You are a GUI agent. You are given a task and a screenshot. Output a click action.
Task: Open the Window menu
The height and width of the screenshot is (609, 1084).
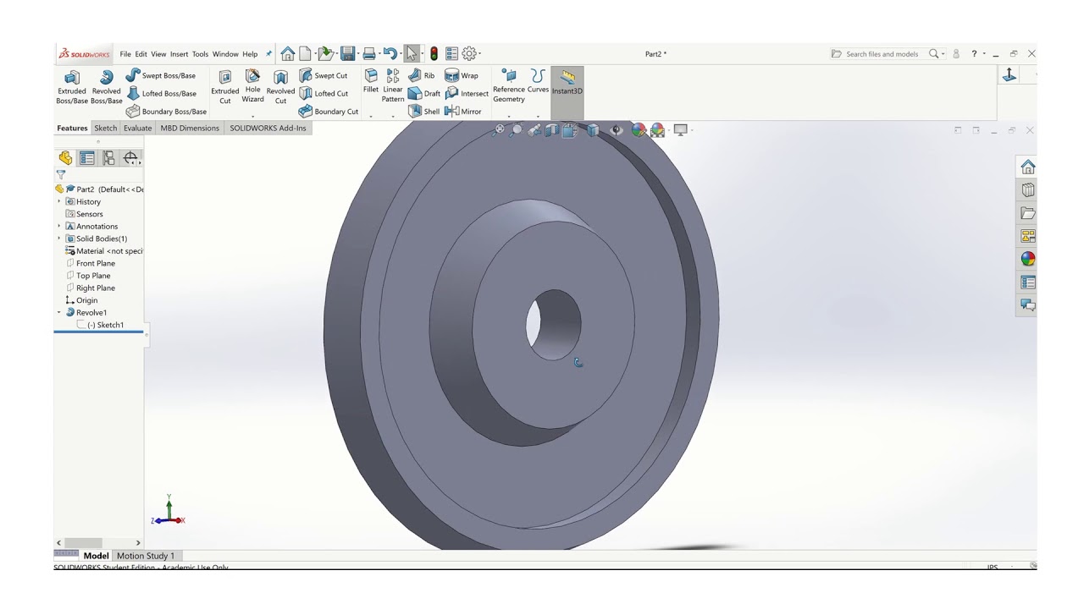[225, 54]
